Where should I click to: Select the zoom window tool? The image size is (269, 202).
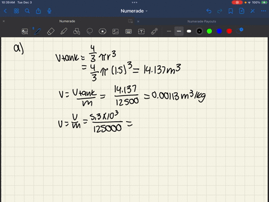pos(25,31)
